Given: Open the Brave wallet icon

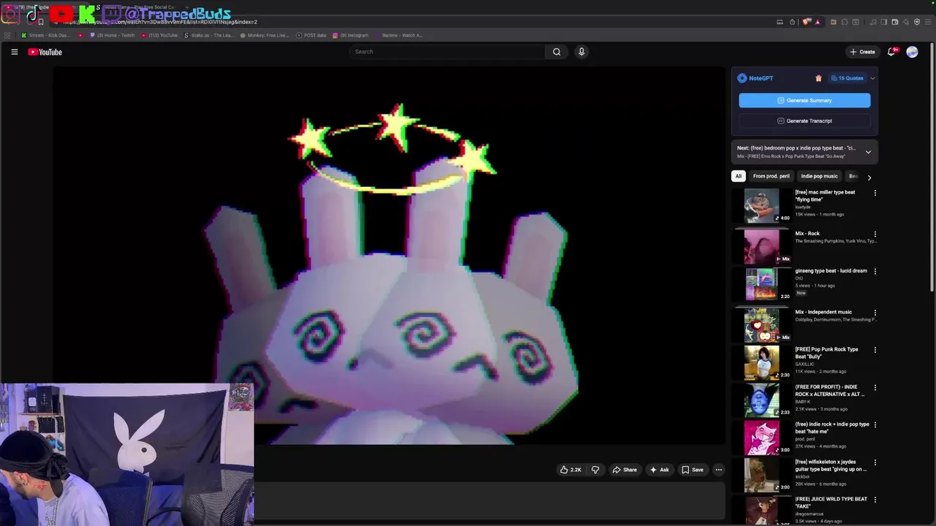Looking at the screenshot, I should click(895, 22).
